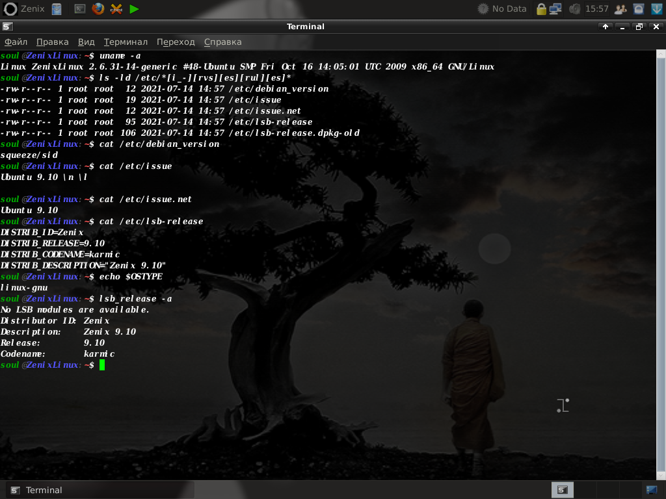This screenshot has width=666, height=499.
Task: Click the text 'squeeze/sid' in terminal output
Action: [29, 155]
